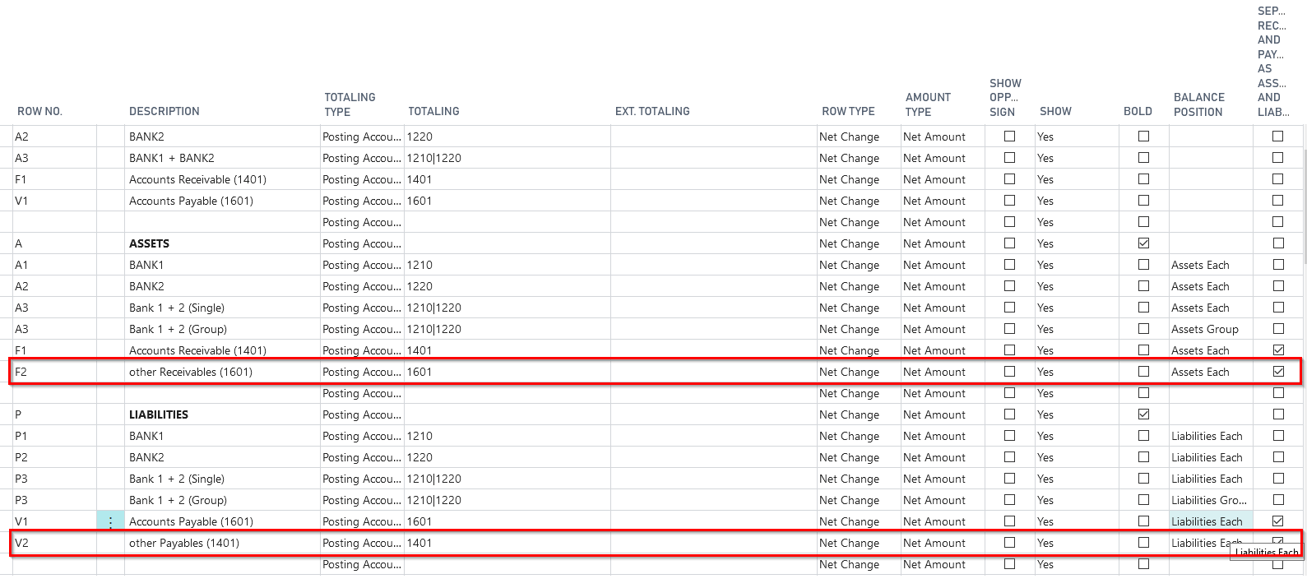Click the Totaling column header
Screen dimensions: 1307x588
[433, 111]
